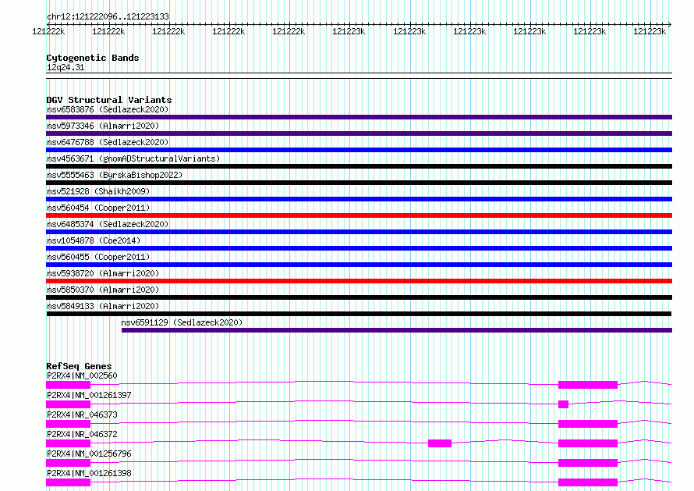Open variant nsv6476788 (Sedlazeck2020) label
Image resolution: width=694 pixels, height=491 pixels.
point(108,142)
